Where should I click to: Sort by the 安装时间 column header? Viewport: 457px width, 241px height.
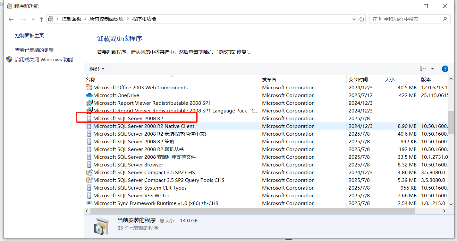[x=365, y=79]
